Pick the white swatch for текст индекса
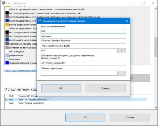 [7, 51]
